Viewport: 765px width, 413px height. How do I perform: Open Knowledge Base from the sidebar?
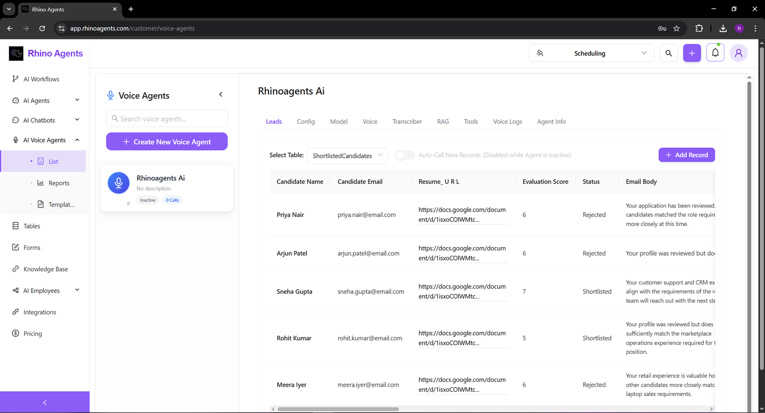[x=45, y=269]
